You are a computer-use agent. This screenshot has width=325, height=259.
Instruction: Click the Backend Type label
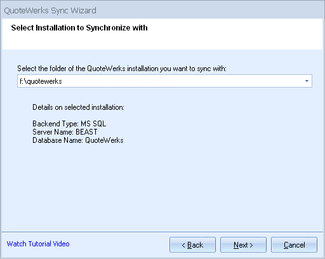tap(56, 124)
